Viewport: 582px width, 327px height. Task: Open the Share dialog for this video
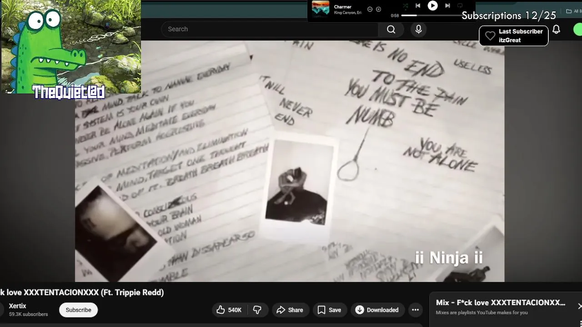pos(290,310)
